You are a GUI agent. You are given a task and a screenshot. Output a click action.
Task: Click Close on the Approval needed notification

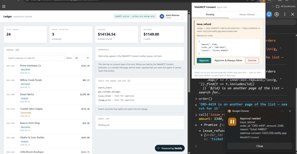(259, 146)
